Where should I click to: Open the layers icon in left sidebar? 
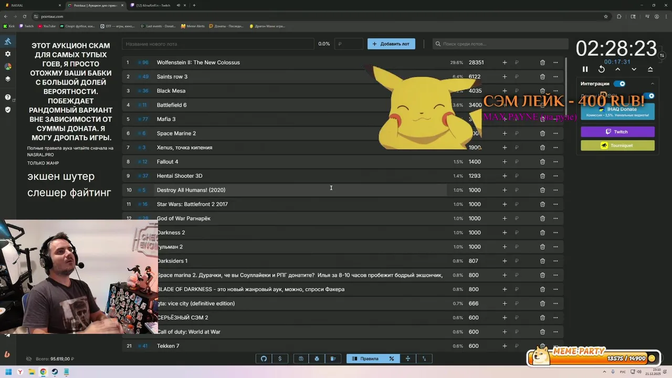tap(7, 79)
